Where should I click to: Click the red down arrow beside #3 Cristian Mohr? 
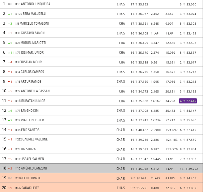point(9,62)
